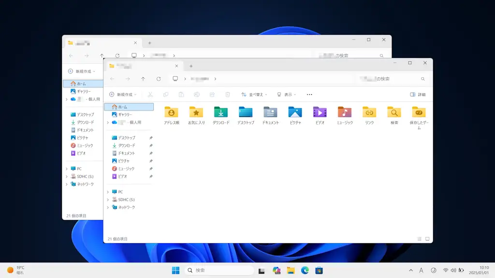Switch to details list view in status bar
Viewport: 495px width, 278px height.
click(x=420, y=239)
